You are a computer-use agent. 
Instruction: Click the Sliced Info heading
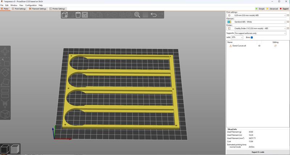click(232, 129)
